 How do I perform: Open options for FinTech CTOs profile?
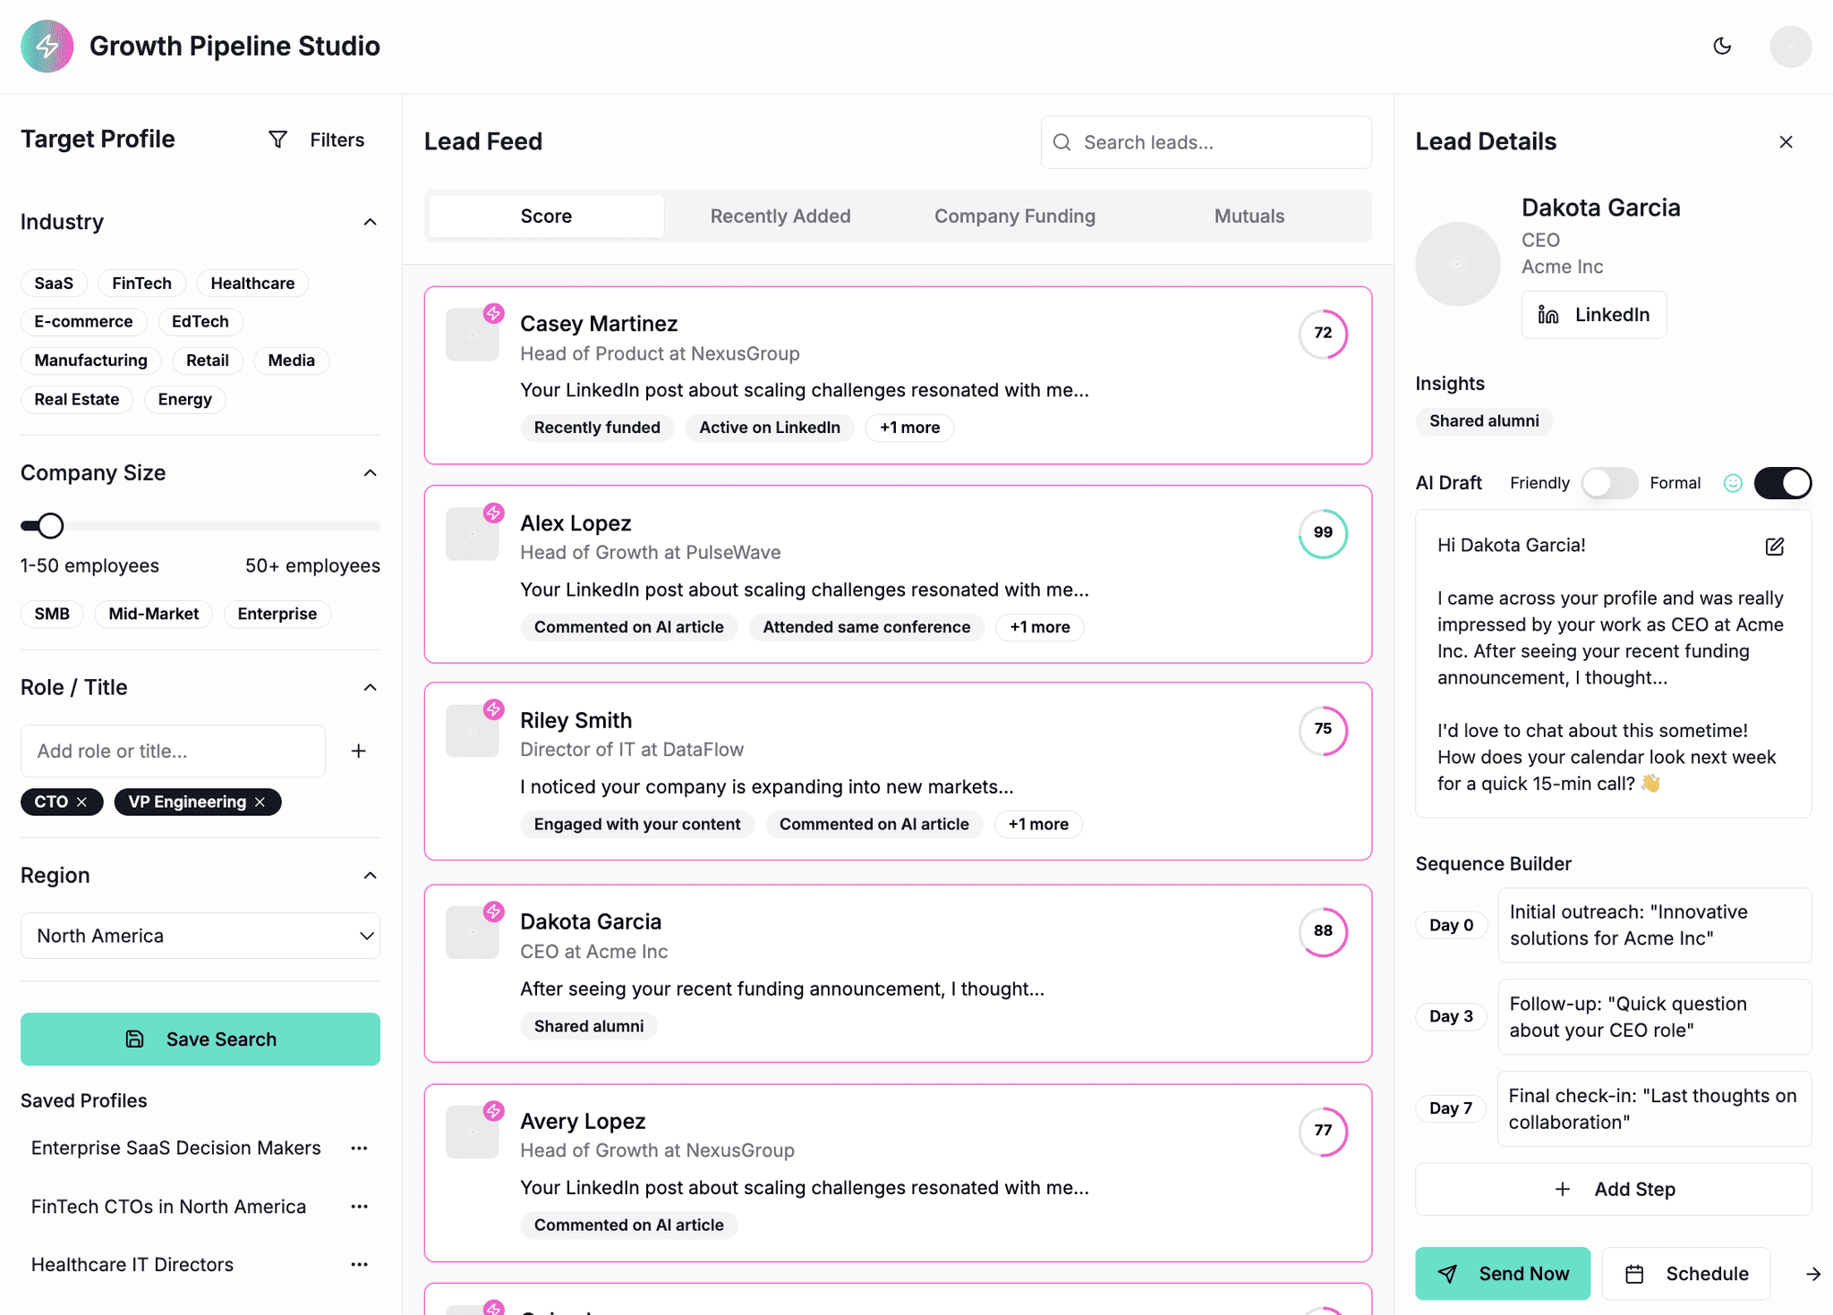(x=359, y=1207)
